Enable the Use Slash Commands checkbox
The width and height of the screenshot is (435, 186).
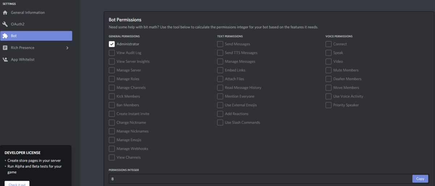220,122
